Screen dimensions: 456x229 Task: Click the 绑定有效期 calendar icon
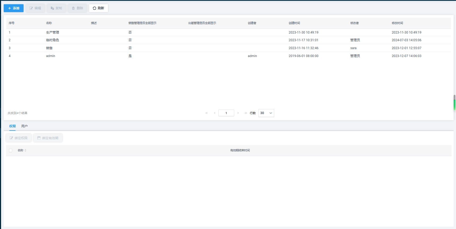(x=39, y=138)
